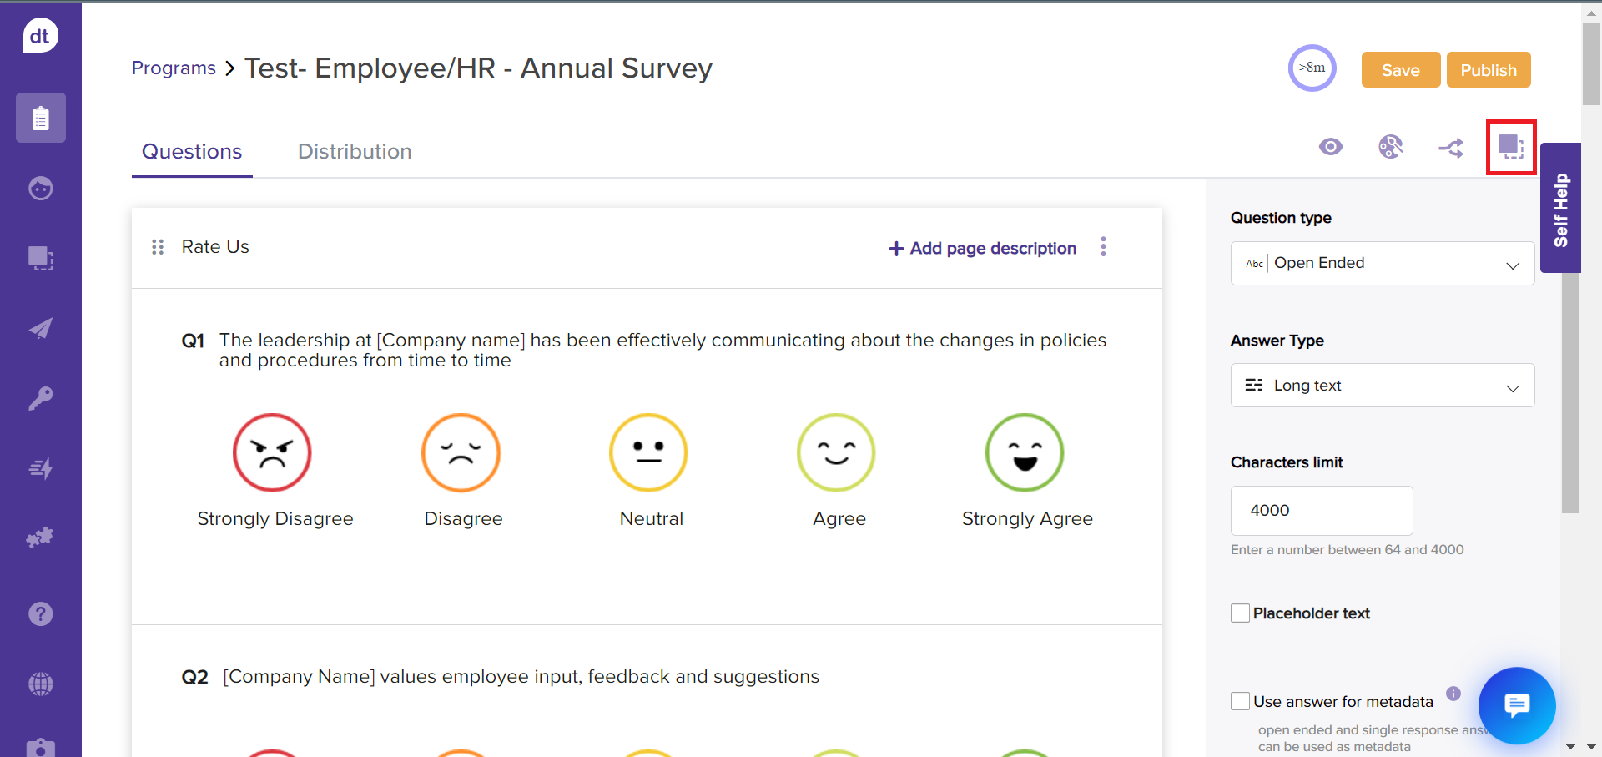Click the preview eye icon

[x=1331, y=148]
